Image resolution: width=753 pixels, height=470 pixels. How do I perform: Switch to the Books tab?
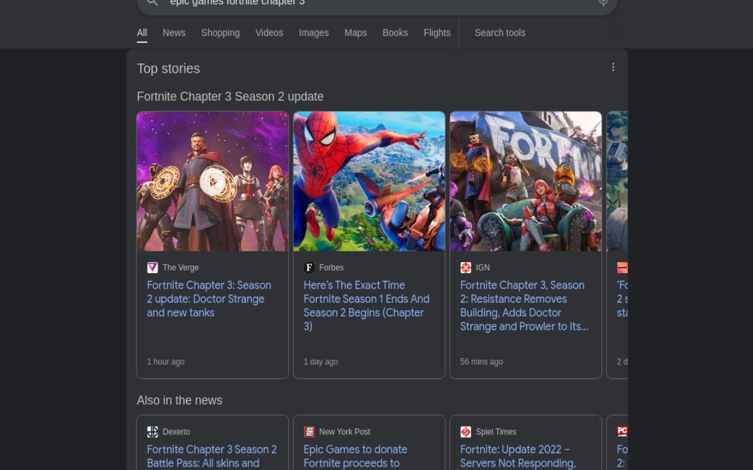point(395,33)
